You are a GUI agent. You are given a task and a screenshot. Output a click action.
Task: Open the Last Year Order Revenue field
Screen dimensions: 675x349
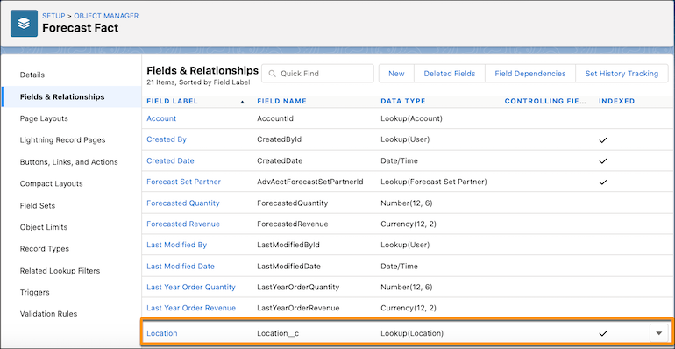coord(191,308)
